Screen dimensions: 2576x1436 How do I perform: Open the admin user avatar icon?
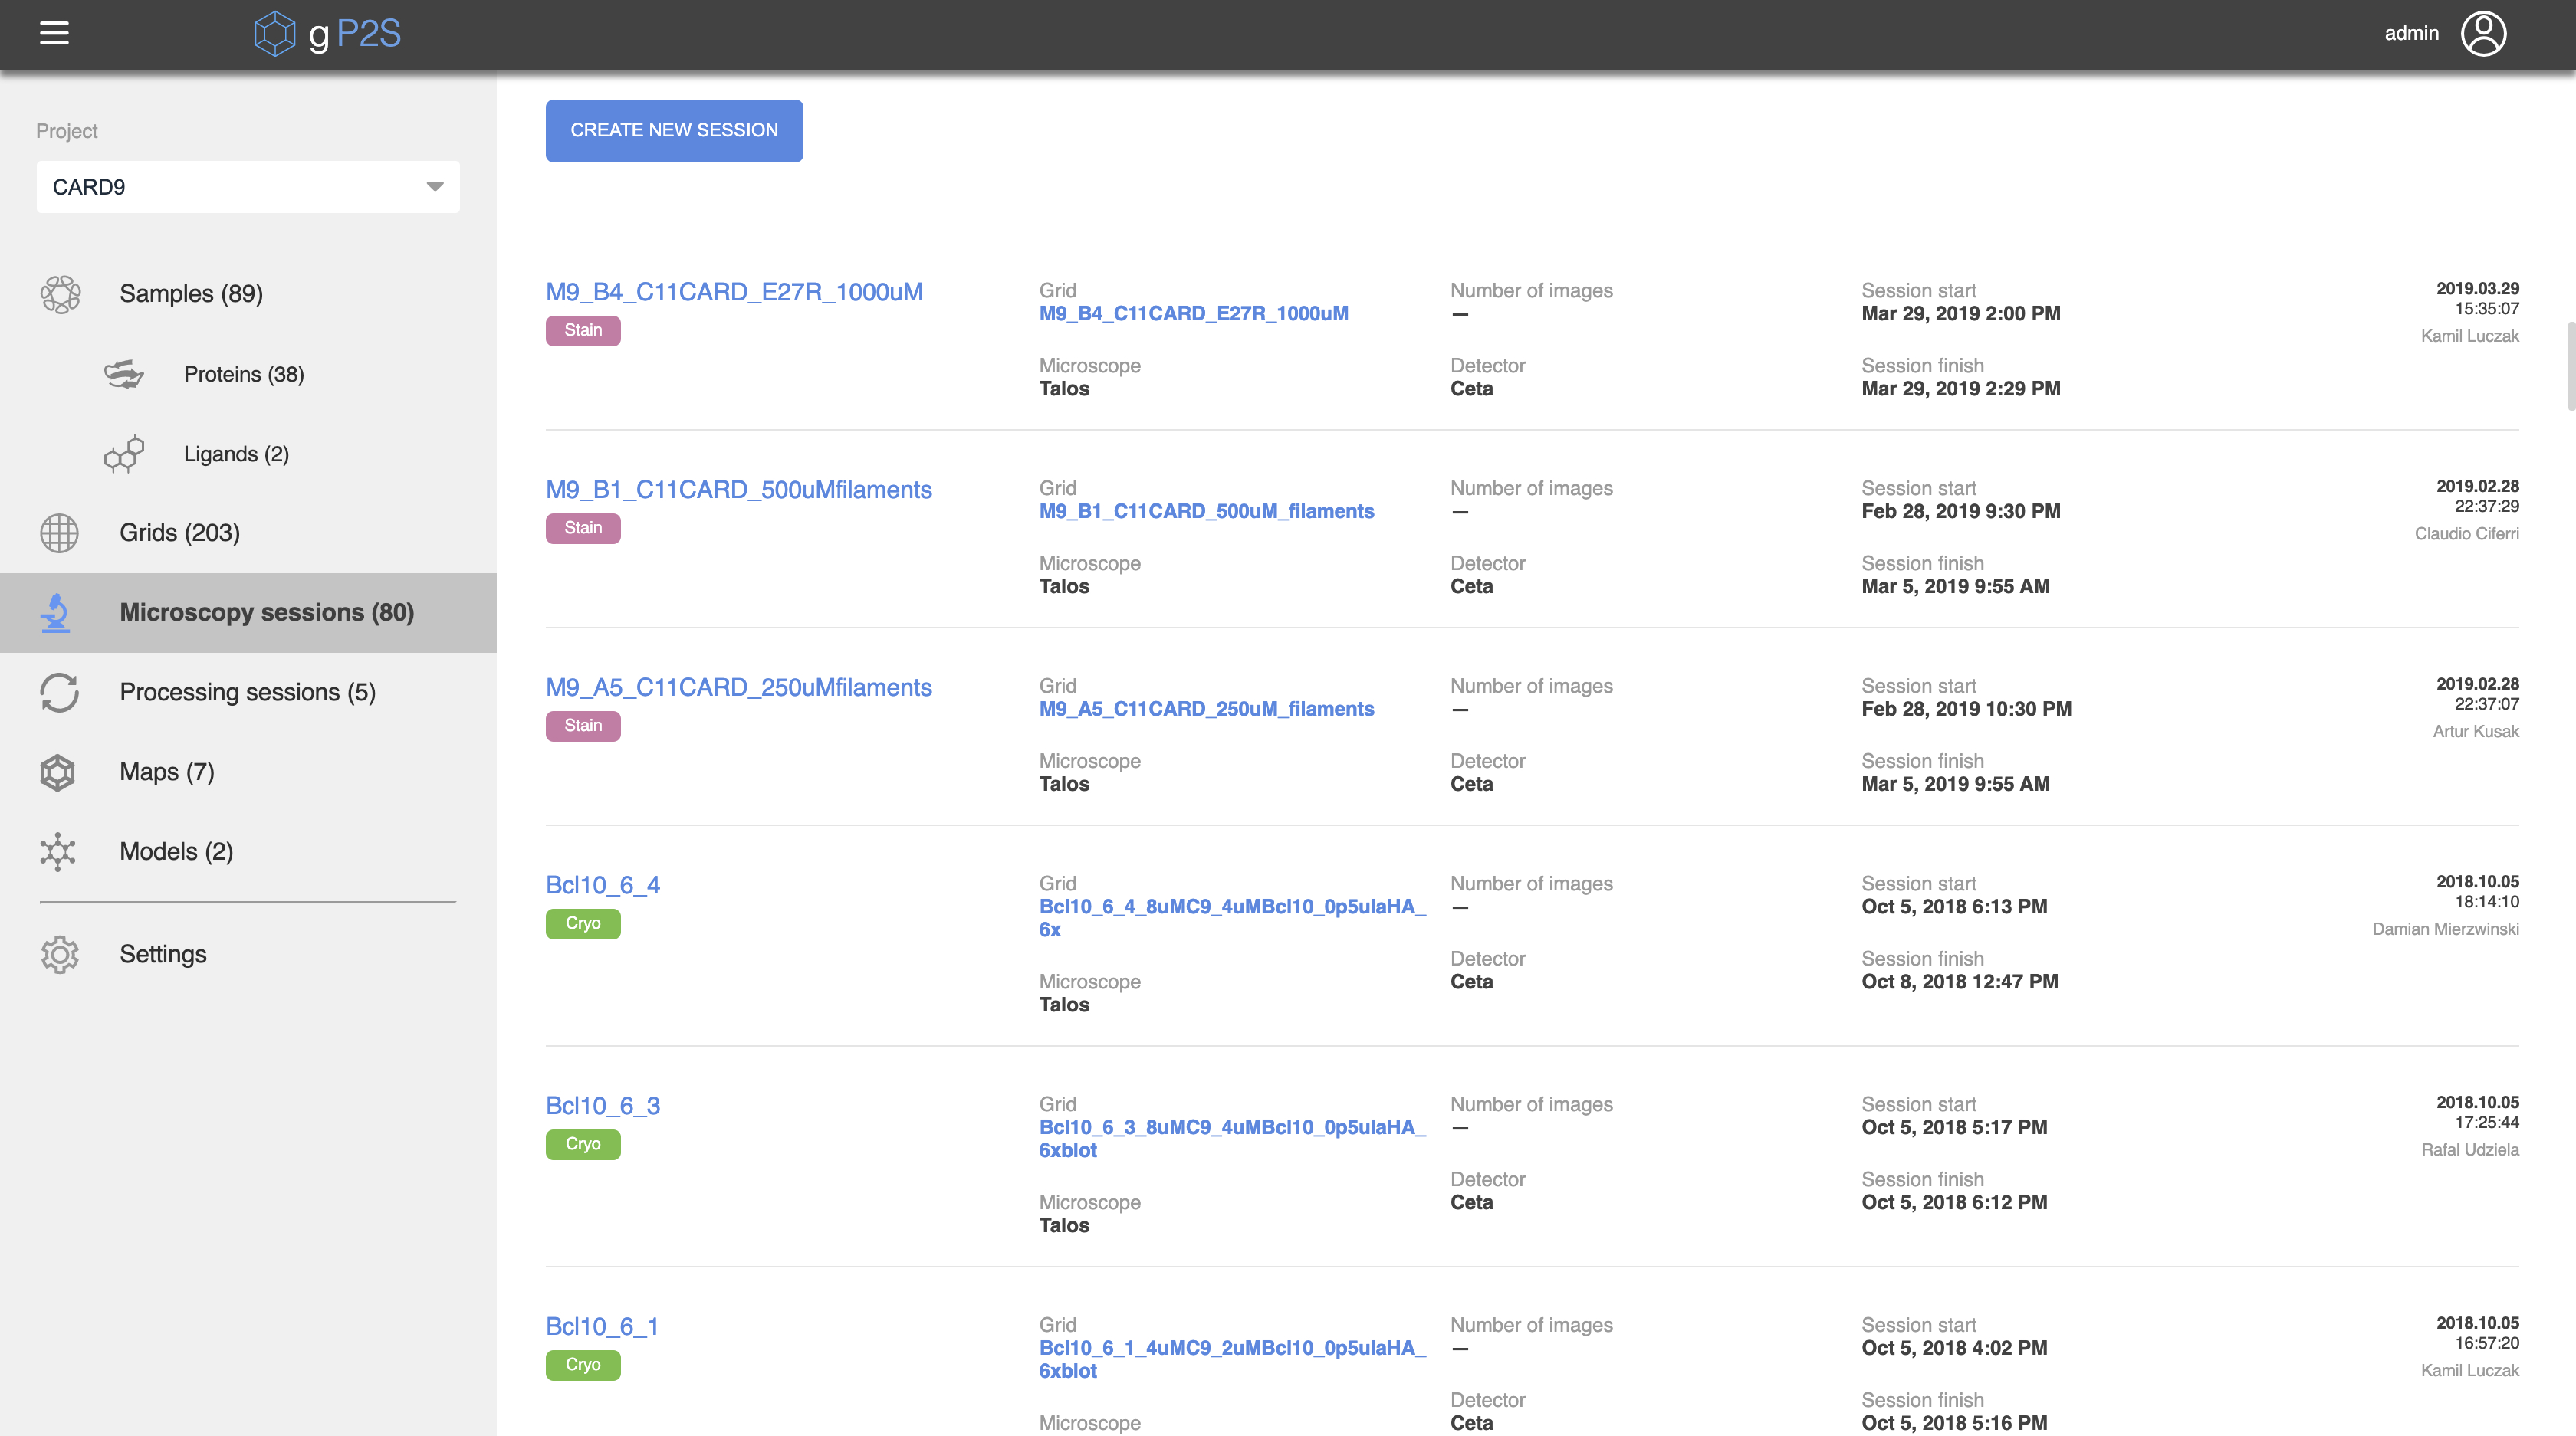coord(2483,33)
